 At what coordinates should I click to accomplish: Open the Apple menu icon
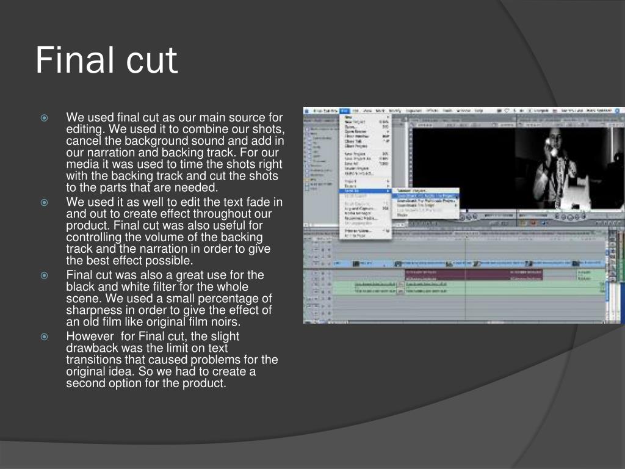[308, 111]
